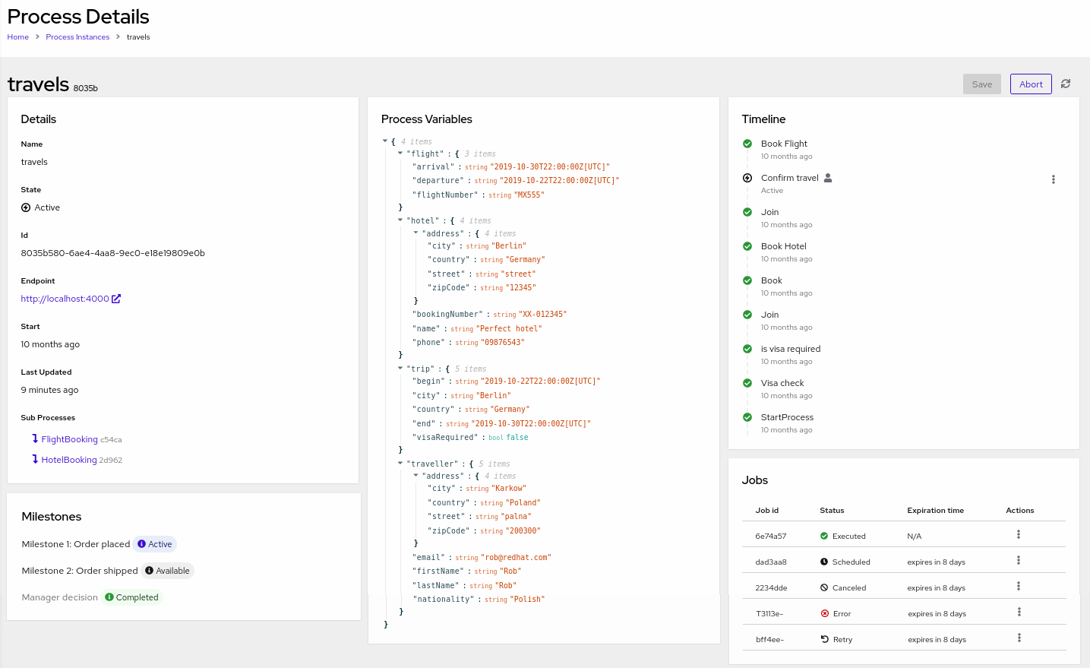Click the Error status icon in Jobs
Image resolution: width=1090 pixels, height=668 pixels.
coord(825,614)
